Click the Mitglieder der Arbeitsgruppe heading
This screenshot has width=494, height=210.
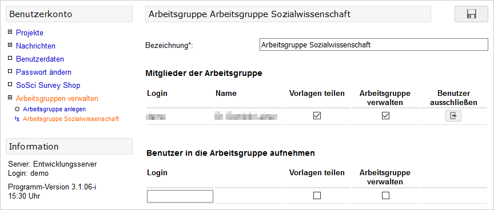click(204, 74)
